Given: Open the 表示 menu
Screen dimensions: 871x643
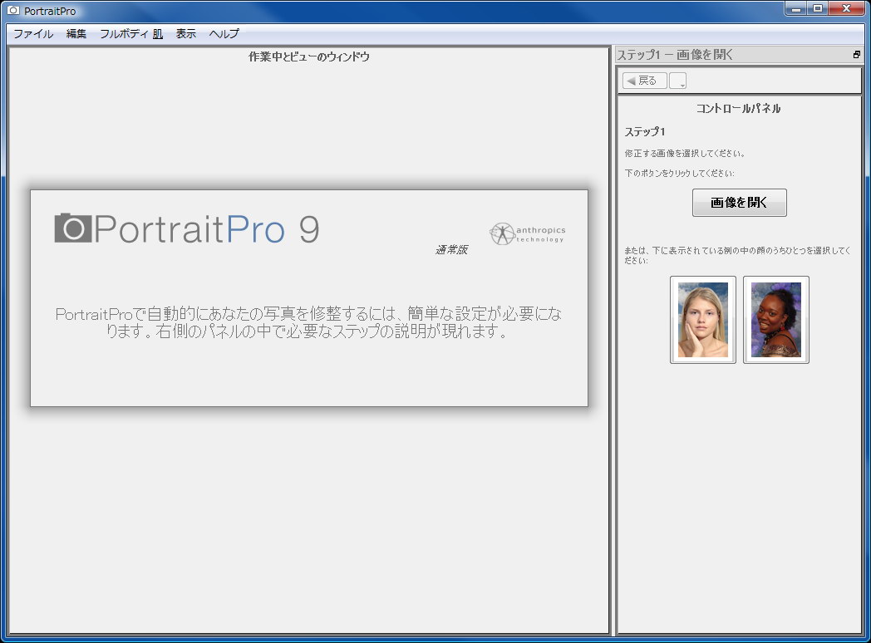Looking at the screenshot, I should 185,34.
